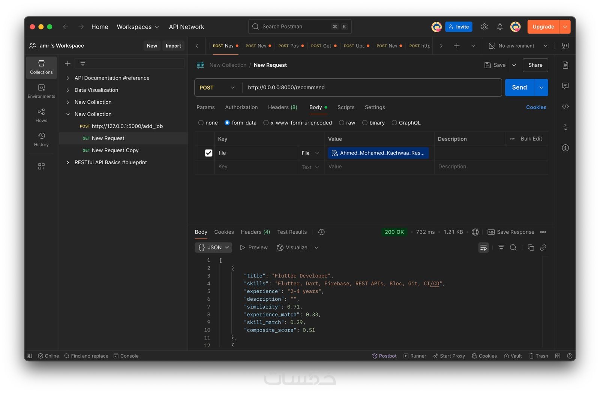600x393 pixels.
Task: Click the empty Key field in new row
Action: pyautogui.click(x=256, y=167)
